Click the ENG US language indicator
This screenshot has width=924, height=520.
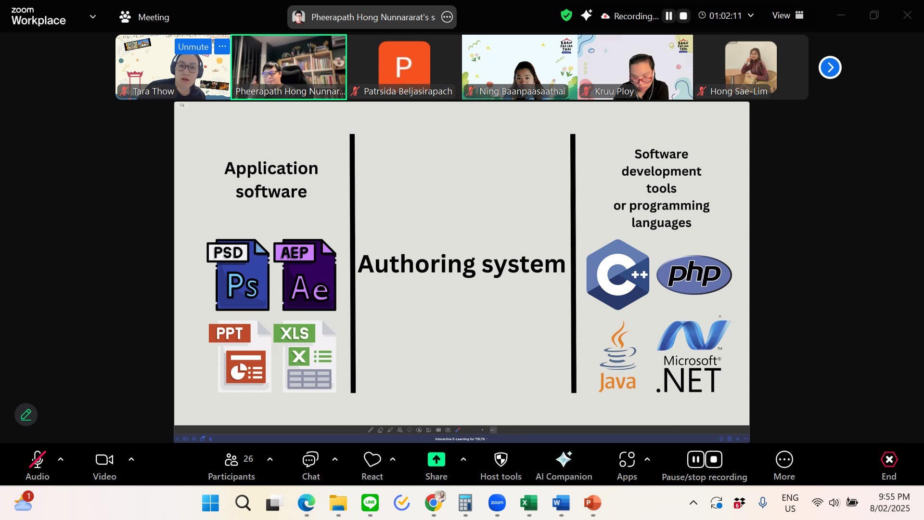point(790,503)
